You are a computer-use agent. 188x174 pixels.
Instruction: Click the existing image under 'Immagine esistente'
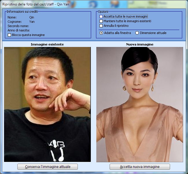pyautogui.click(x=47, y=104)
